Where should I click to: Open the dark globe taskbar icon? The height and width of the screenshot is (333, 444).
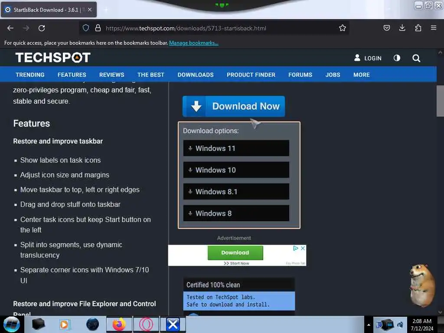pyautogui.click(x=92, y=324)
